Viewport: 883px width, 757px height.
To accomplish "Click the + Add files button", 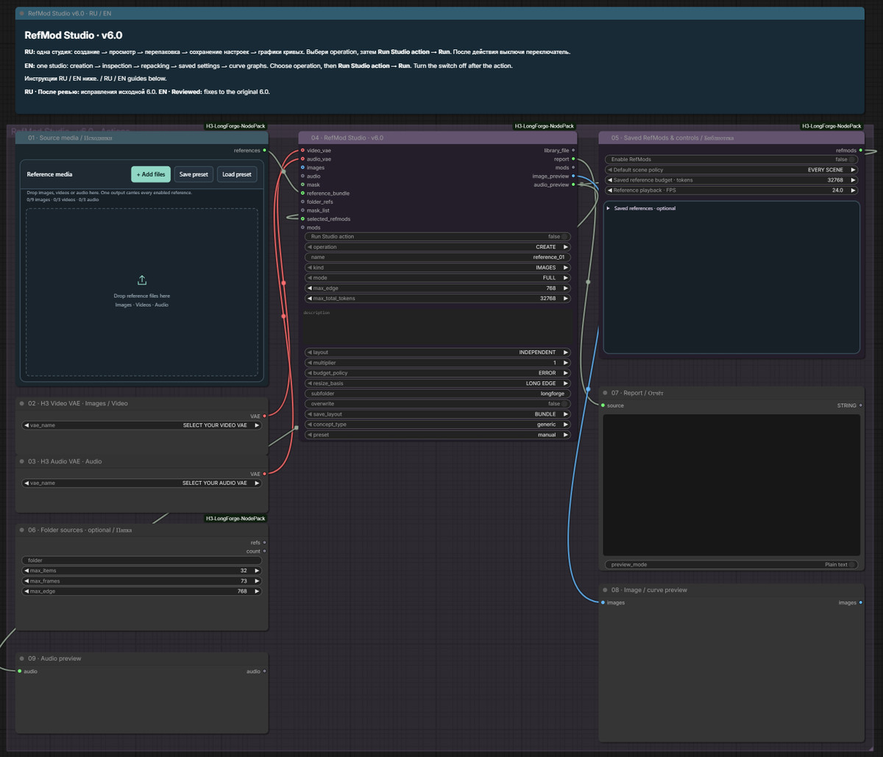I will [x=151, y=174].
